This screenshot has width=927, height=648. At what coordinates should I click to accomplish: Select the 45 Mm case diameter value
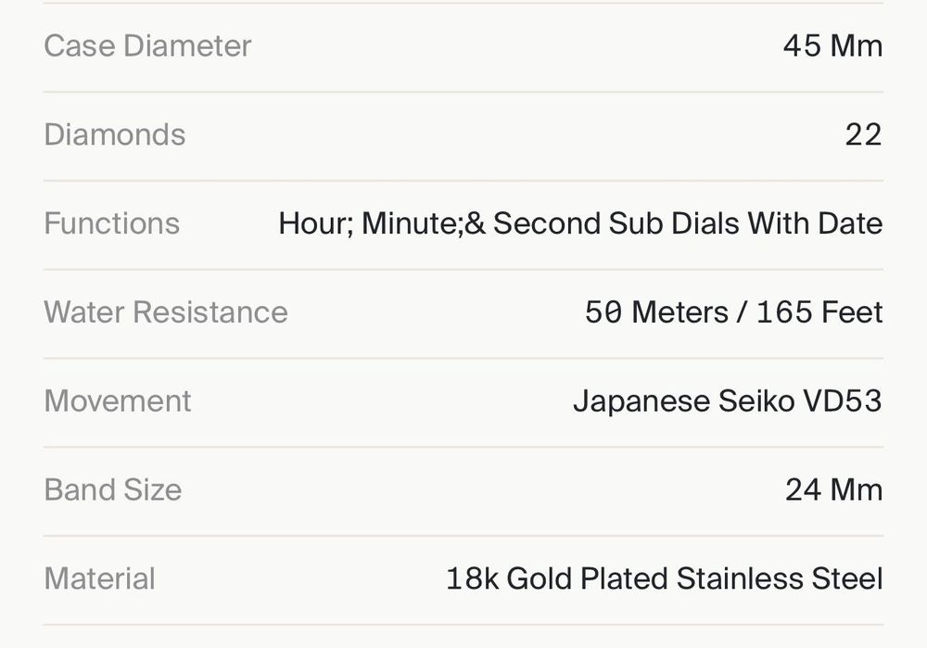832,45
